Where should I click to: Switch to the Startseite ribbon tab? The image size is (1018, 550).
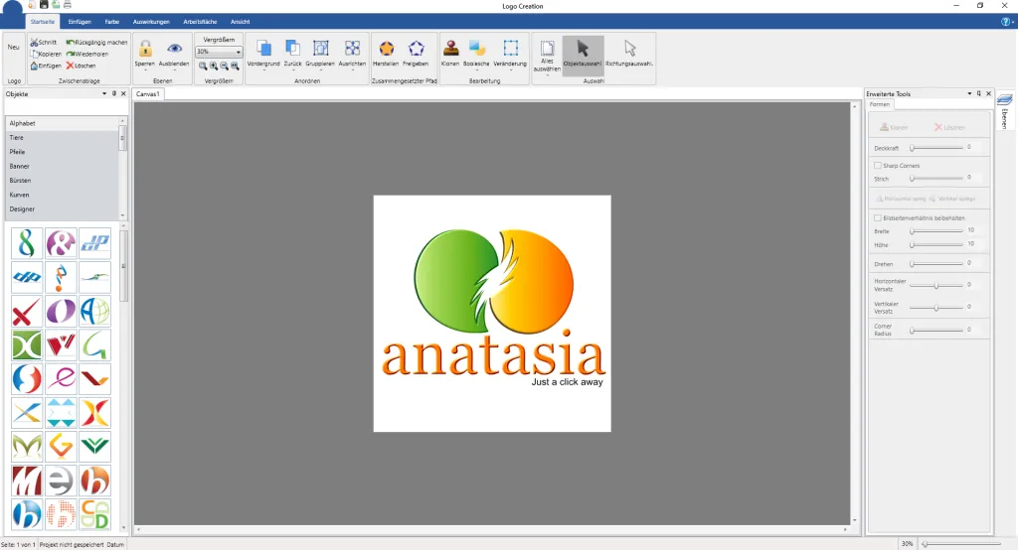point(43,22)
